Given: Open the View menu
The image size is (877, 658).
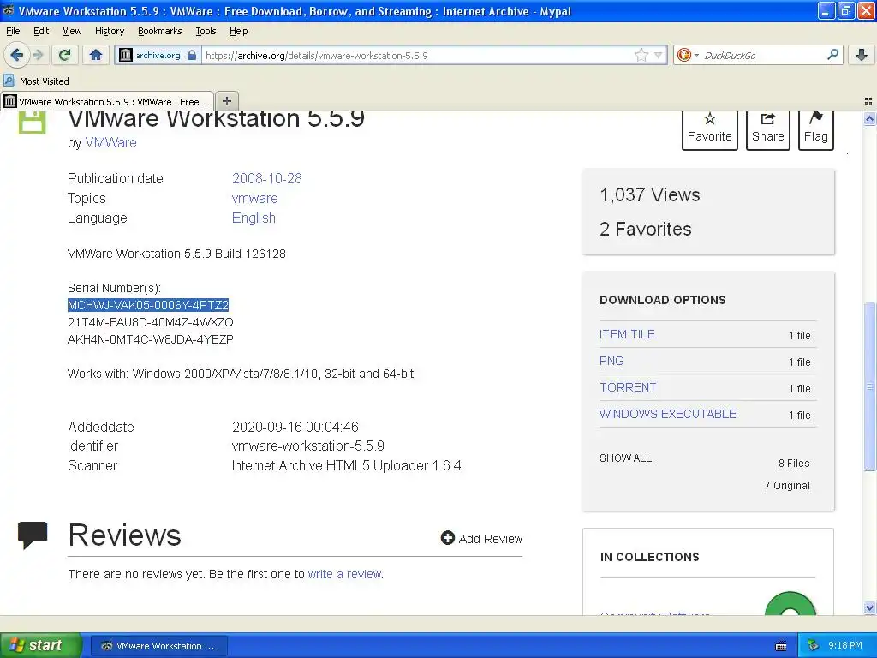Looking at the screenshot, I should point(72,31).
